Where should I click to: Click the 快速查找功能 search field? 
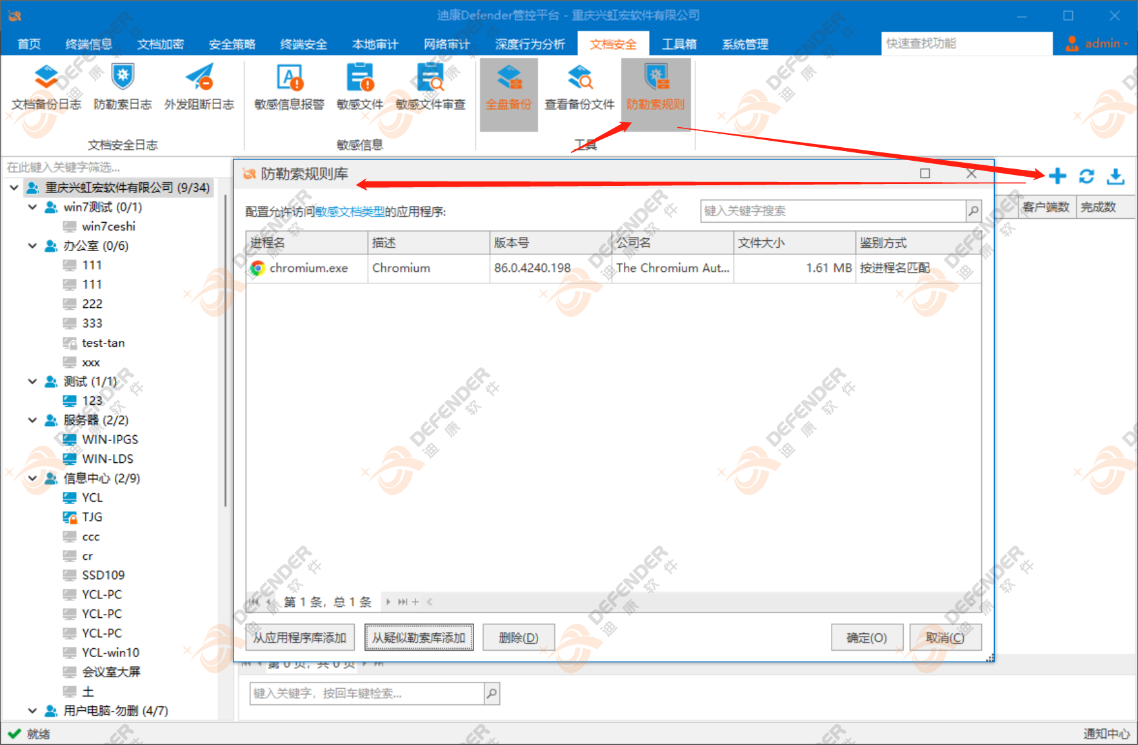click(966, 43)
